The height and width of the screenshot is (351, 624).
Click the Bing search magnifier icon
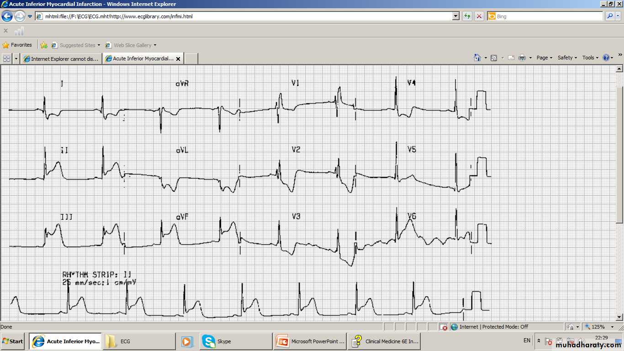point(610,16)
